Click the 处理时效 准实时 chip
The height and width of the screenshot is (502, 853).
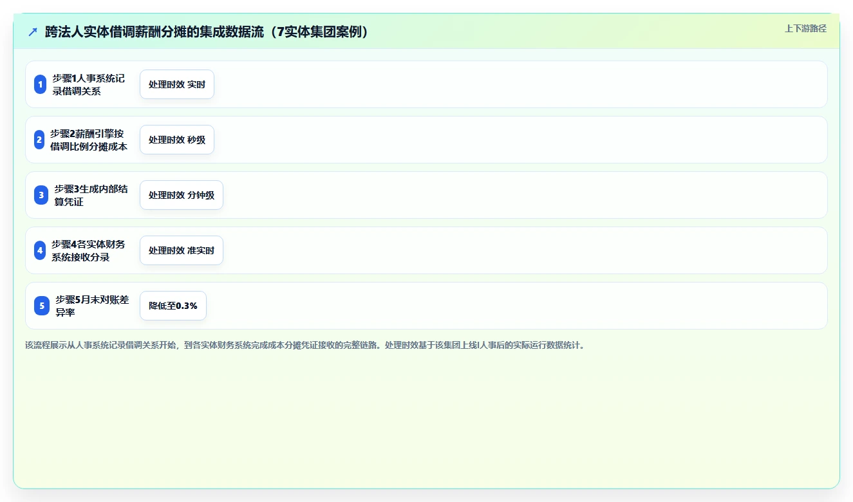[x=182, y=250]
